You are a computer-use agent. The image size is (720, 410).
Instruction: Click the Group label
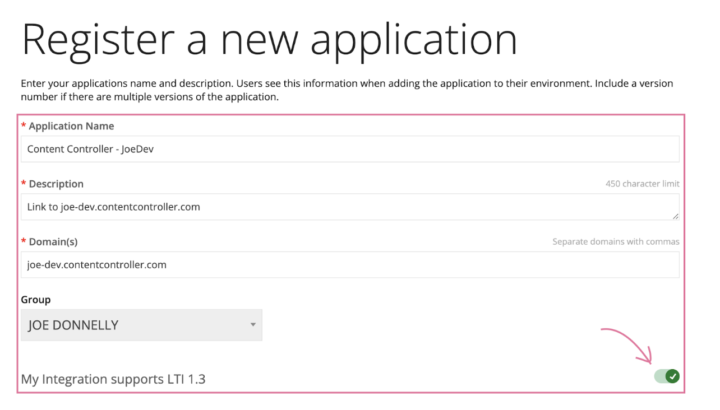coord(36,300)
